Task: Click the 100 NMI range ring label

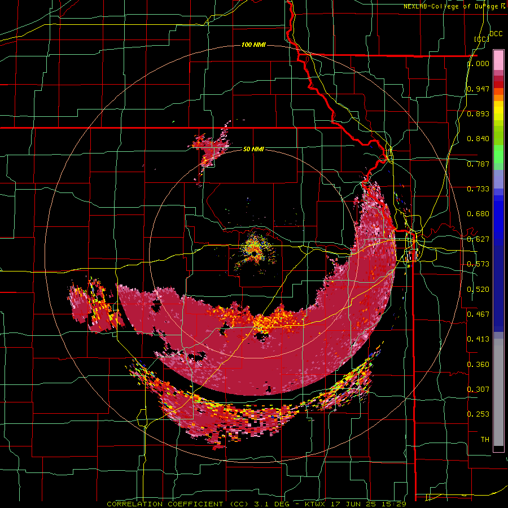Action: click(253, 45)
